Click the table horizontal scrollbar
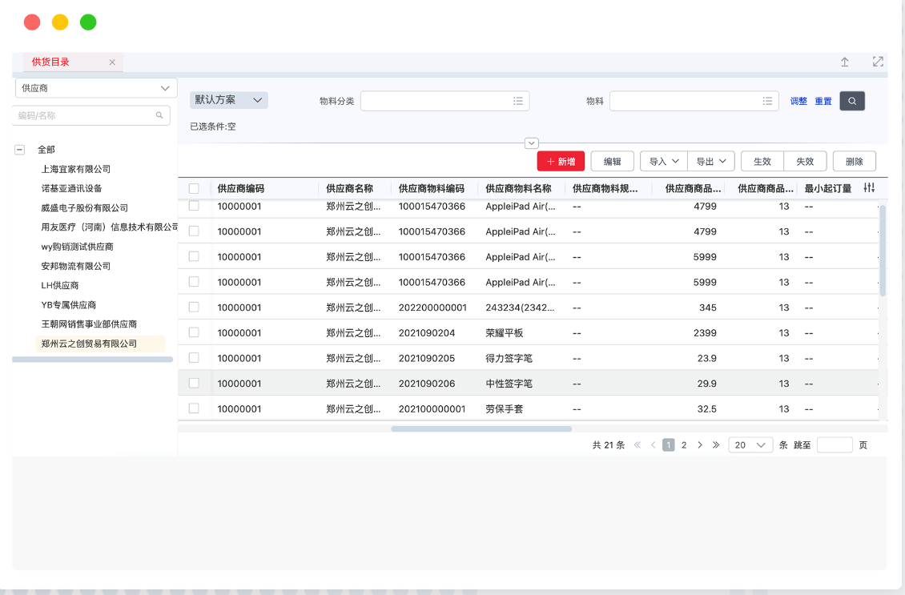The height and width of the screenshot is (595, 905). [x=481, y=428]
